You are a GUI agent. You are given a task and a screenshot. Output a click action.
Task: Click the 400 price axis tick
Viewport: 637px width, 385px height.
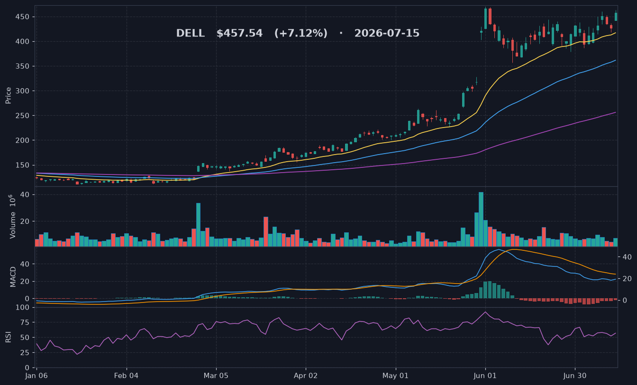[x=23, y=42]
